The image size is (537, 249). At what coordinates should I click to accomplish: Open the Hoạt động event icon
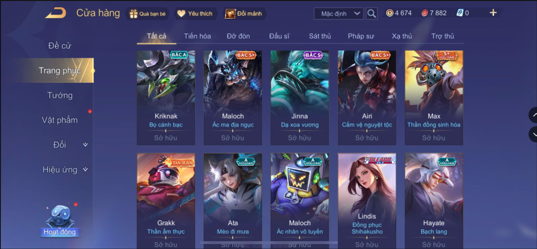pyautogui.click(x=60, y=220)
